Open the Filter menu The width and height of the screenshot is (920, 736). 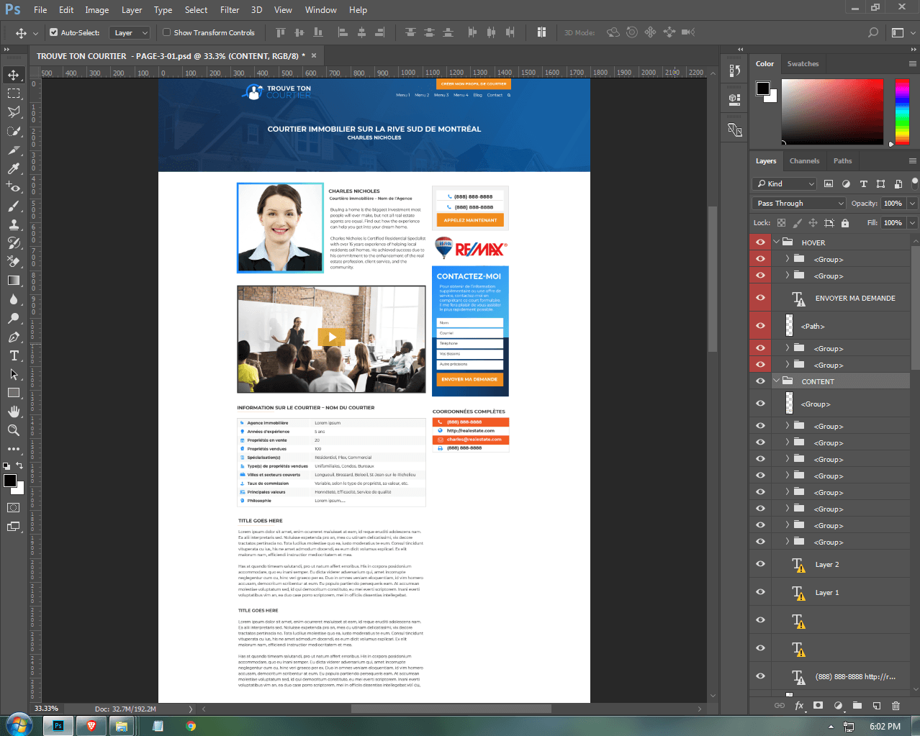tap(230, 10)
